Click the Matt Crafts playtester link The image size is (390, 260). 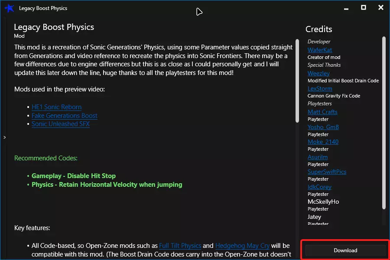322,112
